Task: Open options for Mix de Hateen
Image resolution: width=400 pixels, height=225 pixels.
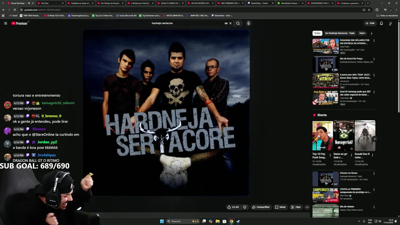Action: [x=374, y=207]
